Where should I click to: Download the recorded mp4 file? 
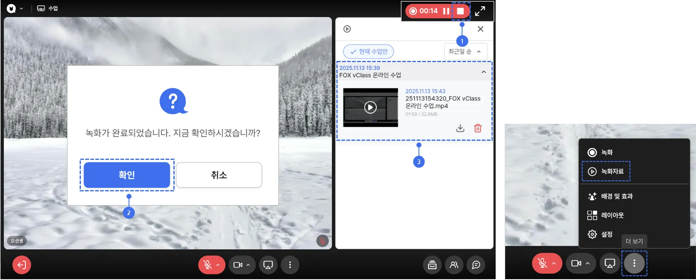tap(460, 128)
